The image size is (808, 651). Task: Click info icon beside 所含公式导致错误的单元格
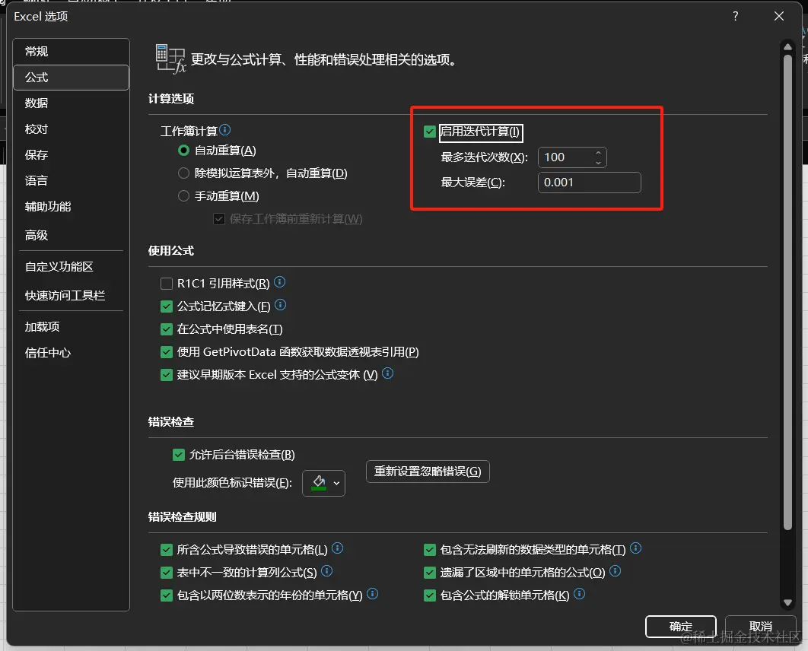(x=338, y=548)
